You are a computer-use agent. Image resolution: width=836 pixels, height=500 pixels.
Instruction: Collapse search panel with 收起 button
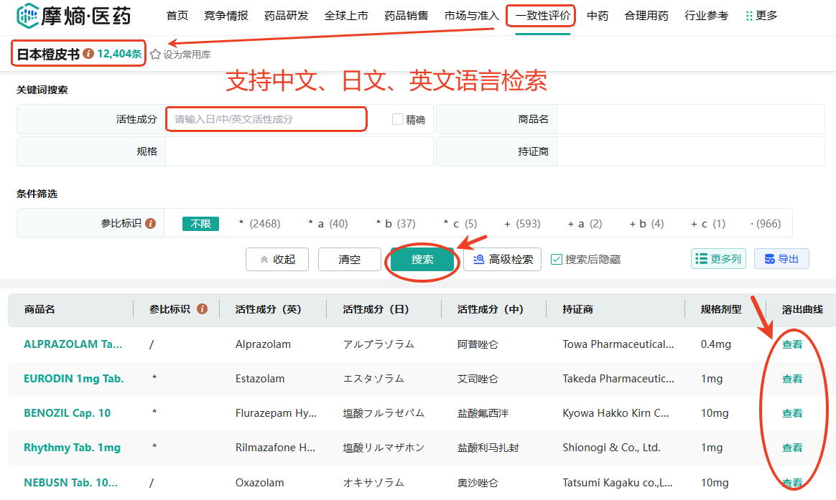pyautogui.click(x=277, y=260)
